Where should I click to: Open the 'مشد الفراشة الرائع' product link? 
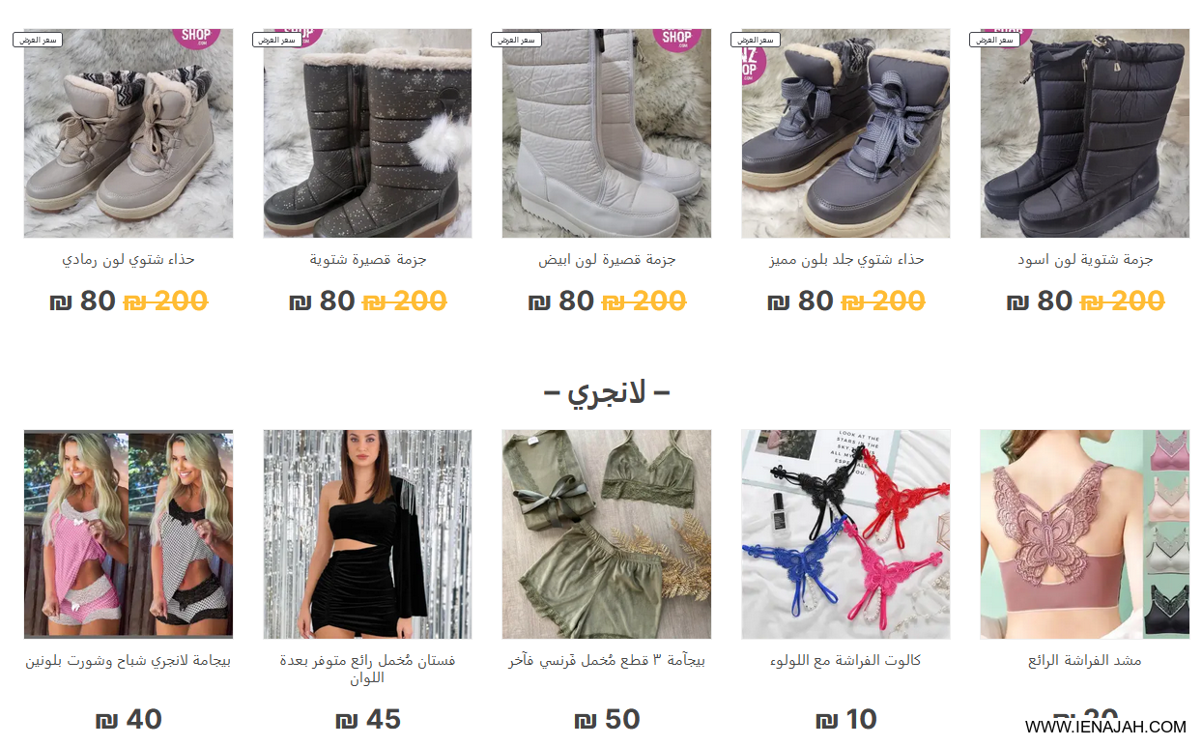point(1085,661)
